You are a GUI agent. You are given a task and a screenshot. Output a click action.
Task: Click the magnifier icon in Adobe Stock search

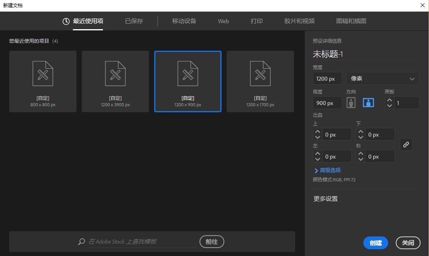click(81, 242)
